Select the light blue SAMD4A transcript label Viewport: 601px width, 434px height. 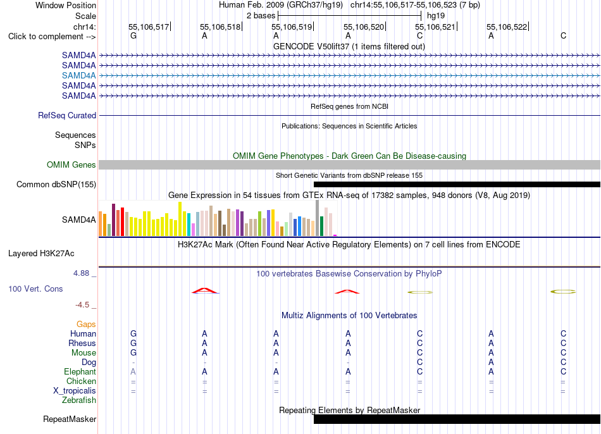(79, 75)
